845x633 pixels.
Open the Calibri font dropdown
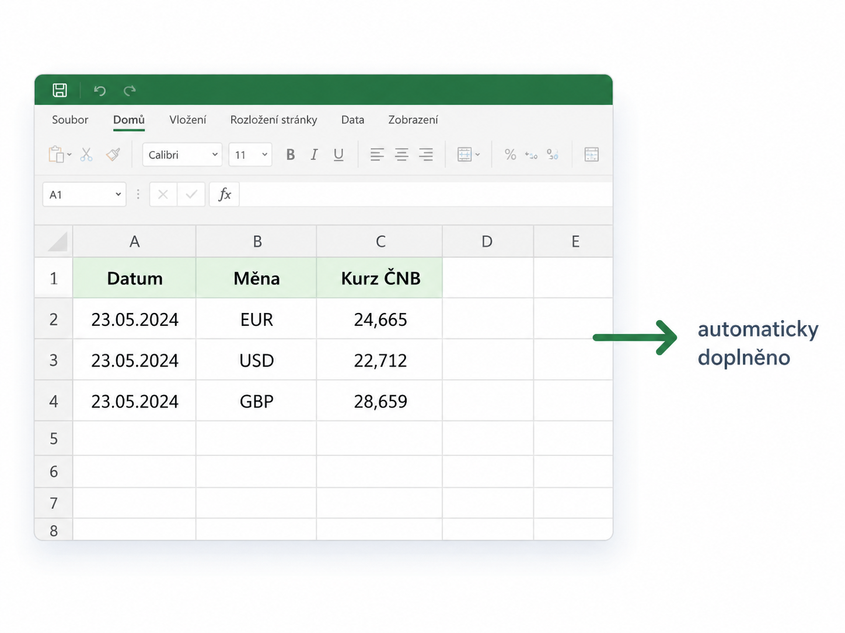click(182, 154)
